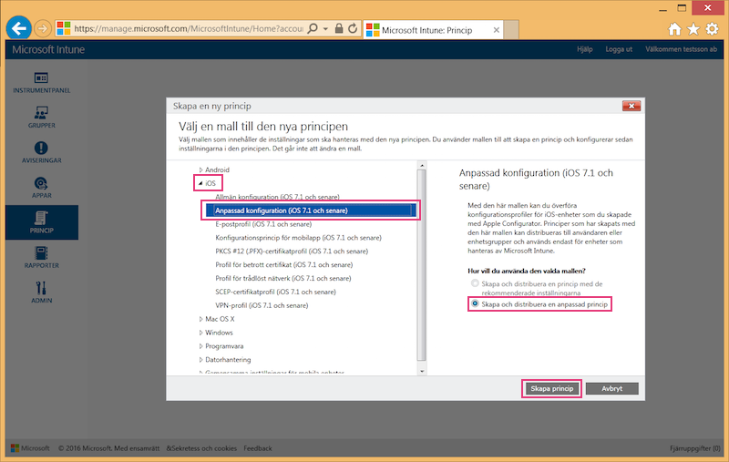729x462 pixels.
Task: Click scroll-down arrow of template list
Action: point(422,372)
